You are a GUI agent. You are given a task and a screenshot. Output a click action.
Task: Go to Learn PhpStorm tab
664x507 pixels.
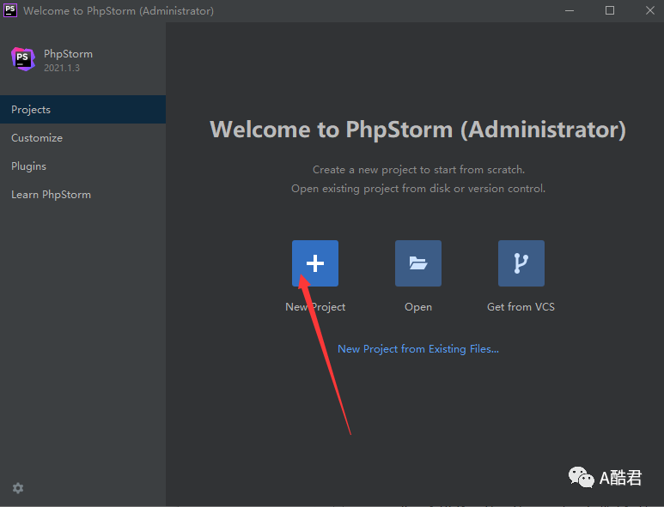83,195
